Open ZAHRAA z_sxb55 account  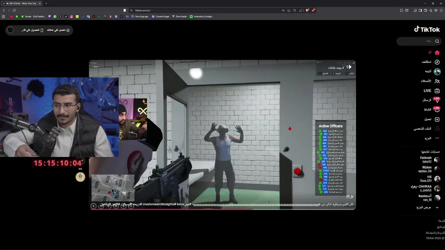(x=425, y=188)
